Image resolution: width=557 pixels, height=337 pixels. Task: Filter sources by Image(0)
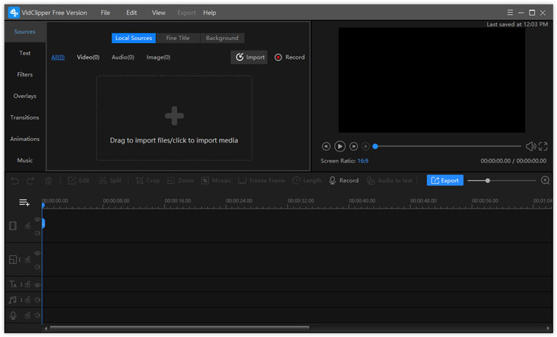pos(158,57)
